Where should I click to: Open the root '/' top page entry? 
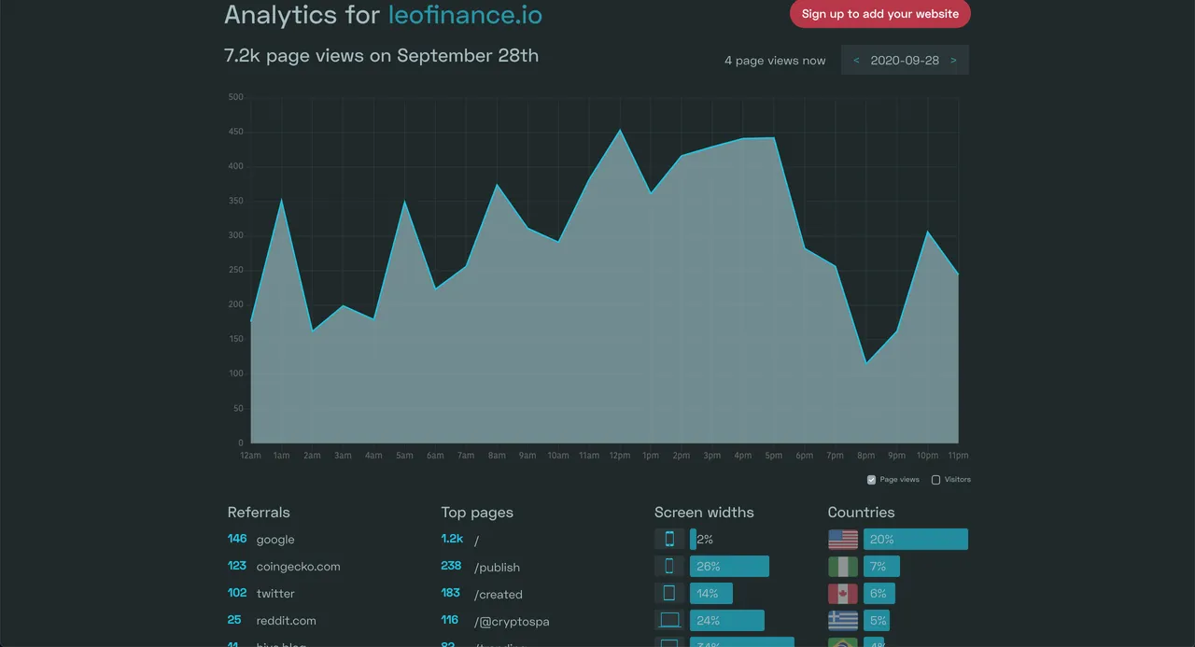(476, 541)
